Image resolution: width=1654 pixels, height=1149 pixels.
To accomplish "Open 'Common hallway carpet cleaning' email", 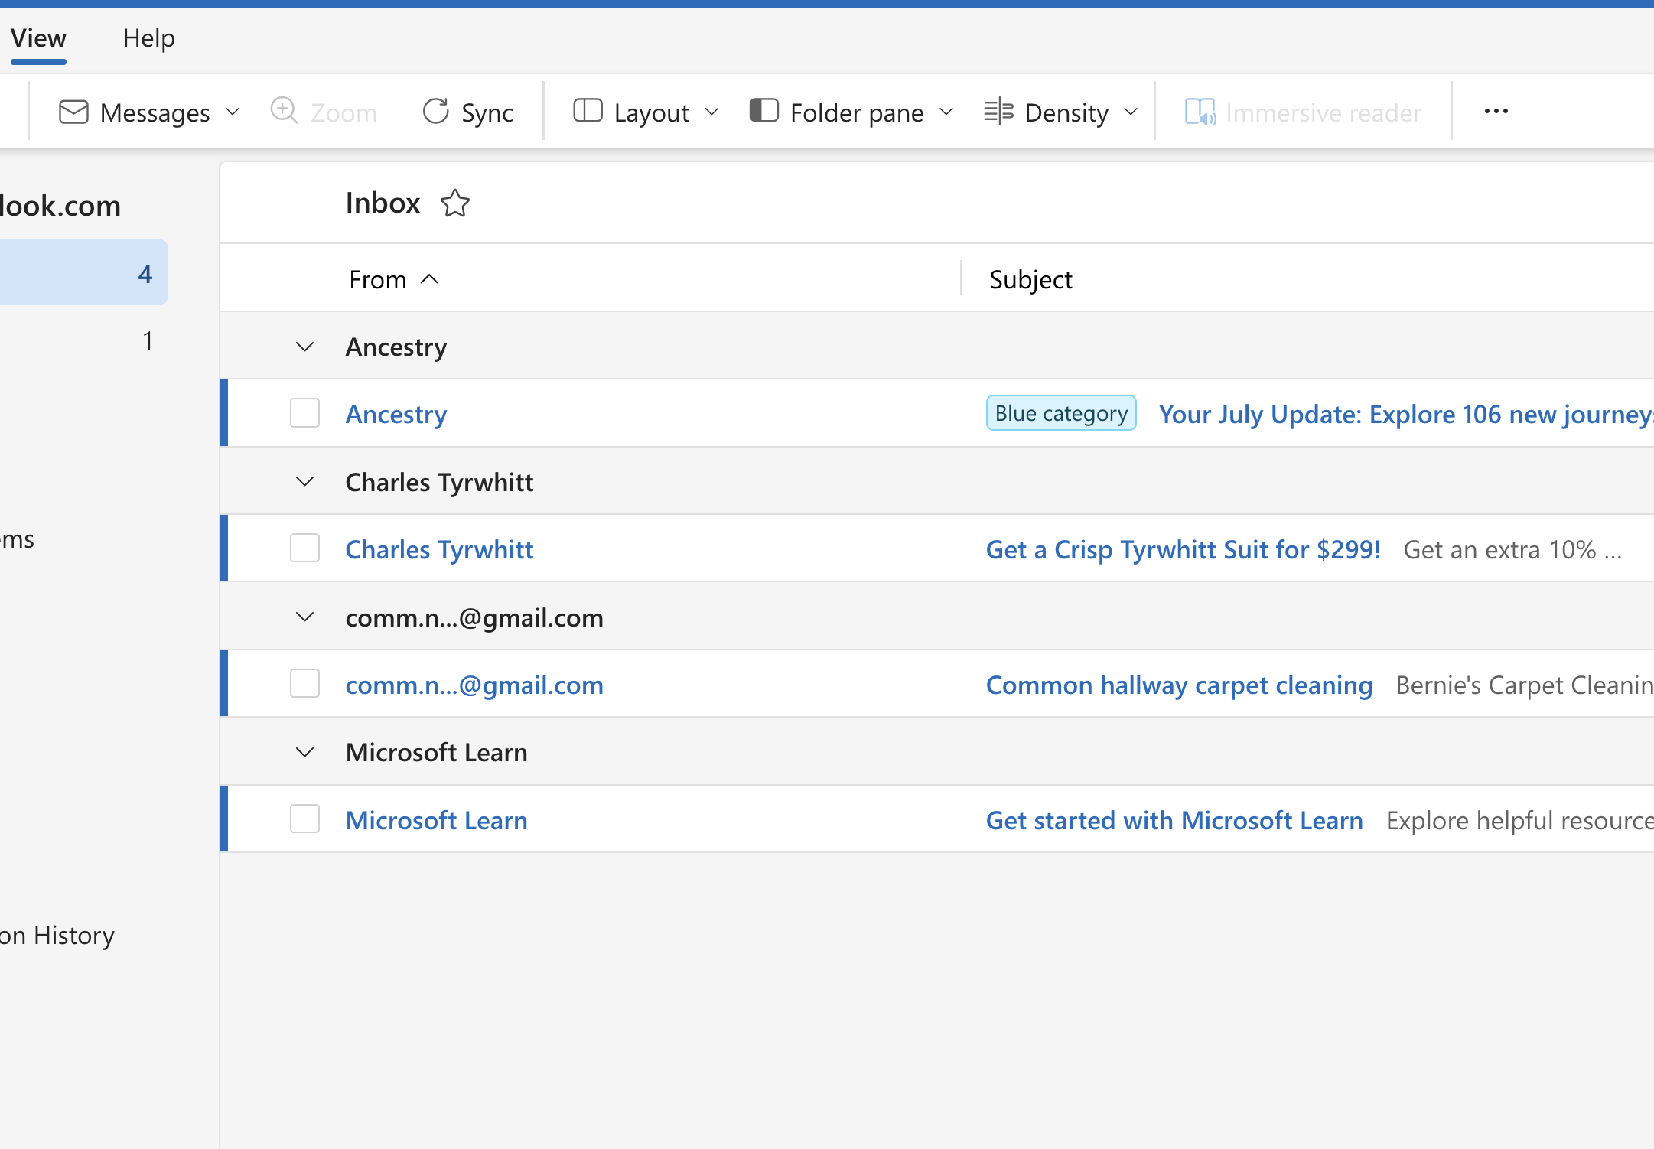I will pyautogui.click(x=1179, y=685).
